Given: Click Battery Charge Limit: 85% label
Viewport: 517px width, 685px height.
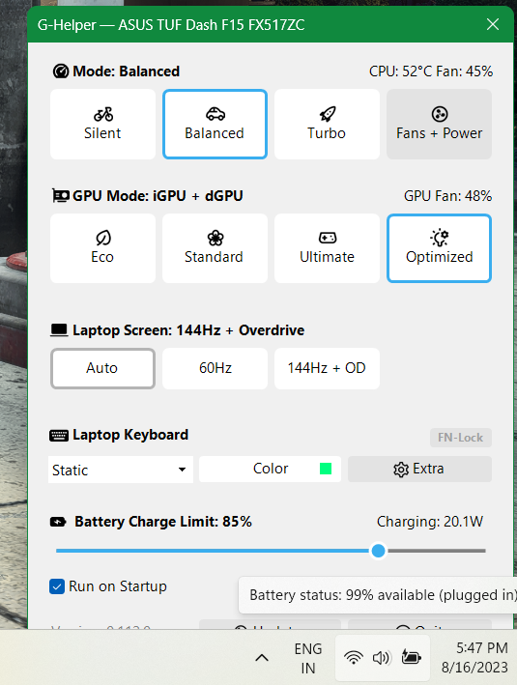Looking at the screenshot, I should [x=163, y=522].
